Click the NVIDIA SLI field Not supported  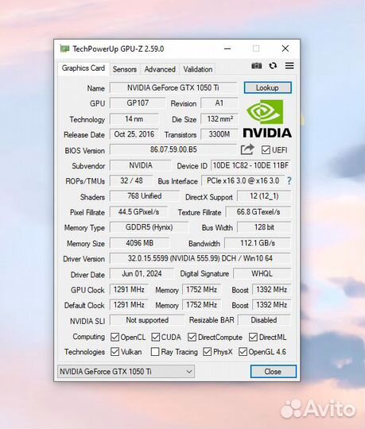tap(147, 320)
